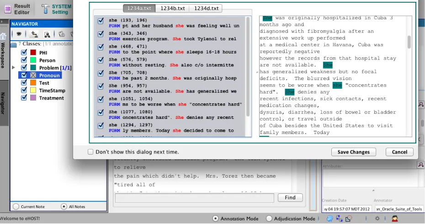
Task: Click the magnifier icon beside Attributes
Action: 421,165
